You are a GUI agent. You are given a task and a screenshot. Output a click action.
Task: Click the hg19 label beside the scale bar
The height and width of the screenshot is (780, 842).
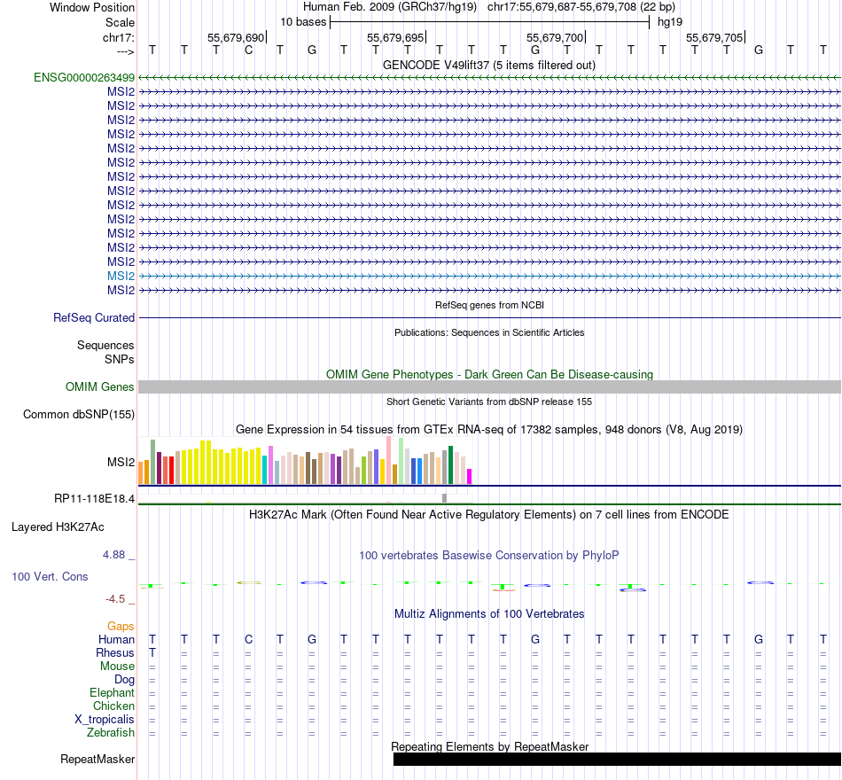[x=670, y=22]
